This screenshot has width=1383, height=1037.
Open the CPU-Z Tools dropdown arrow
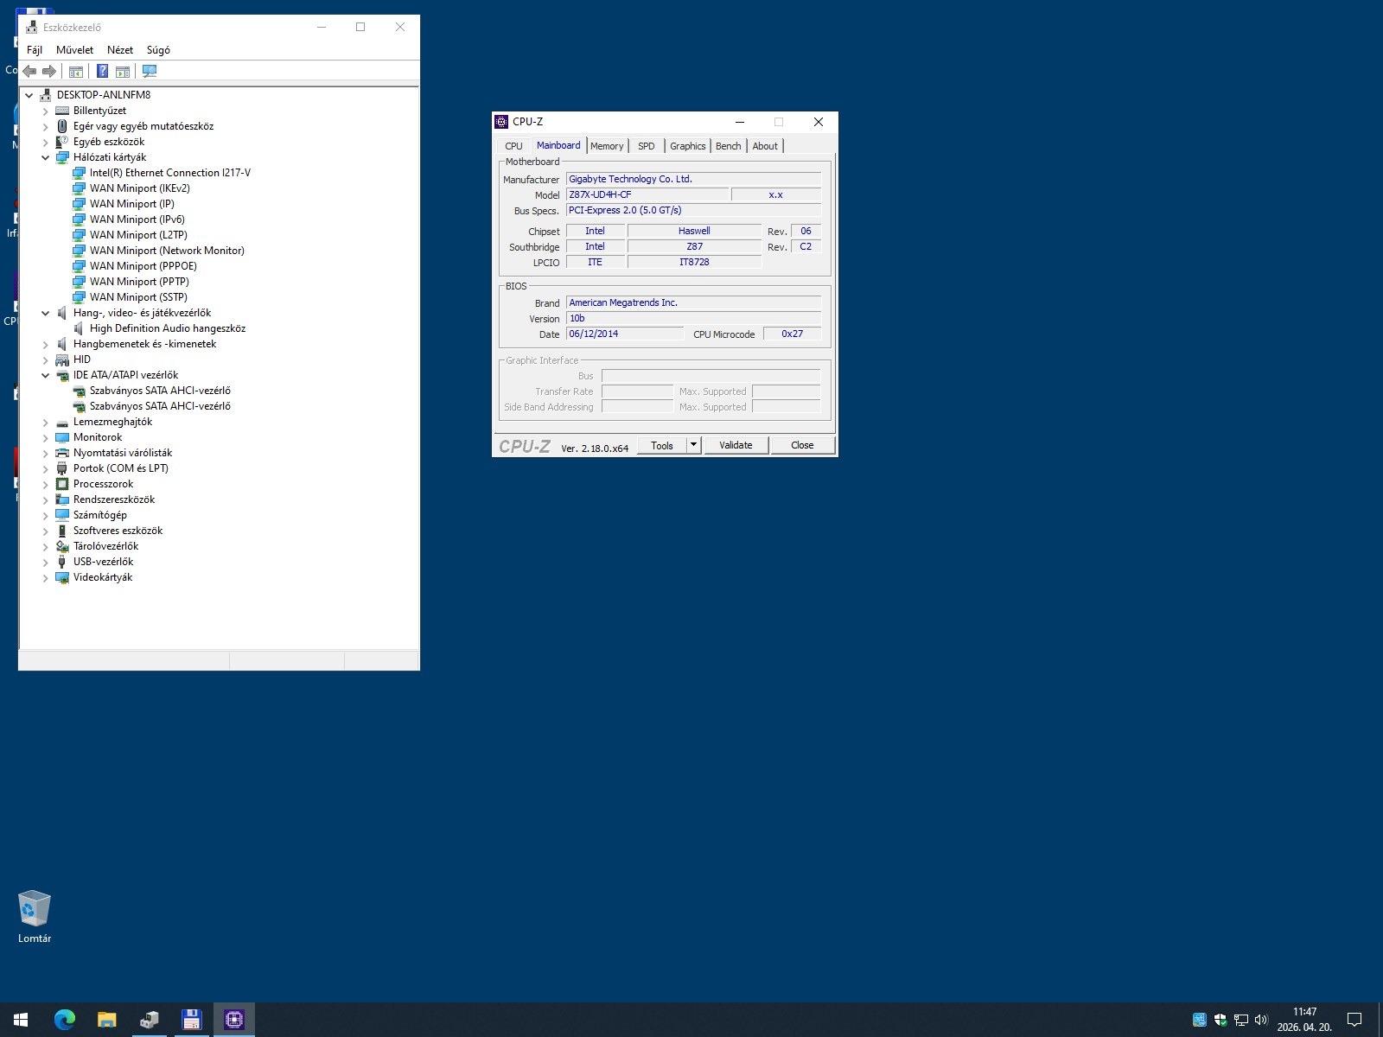[x=693, y=445]
